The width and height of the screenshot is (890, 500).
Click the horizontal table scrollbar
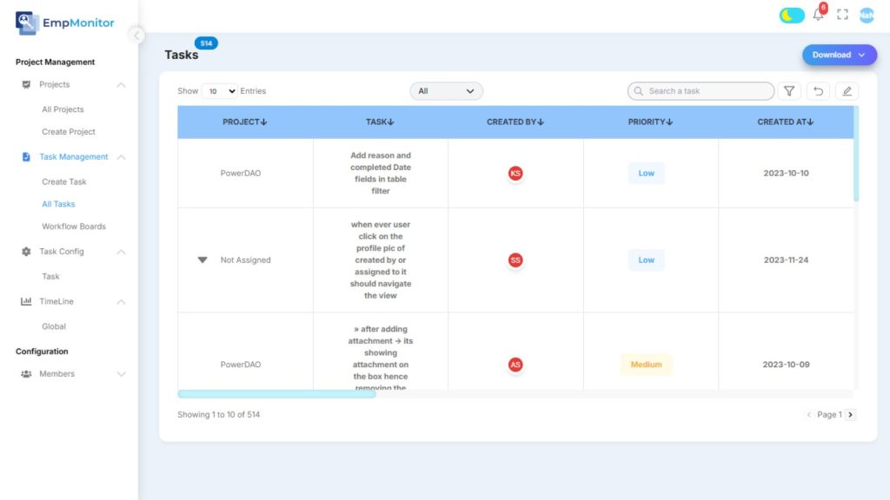click(x=276, y=394)
